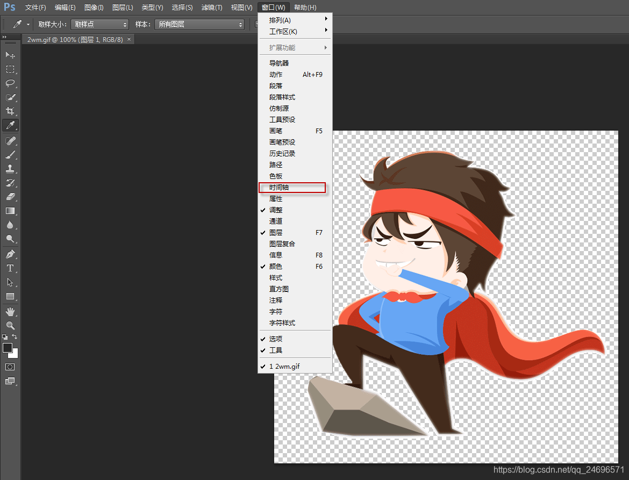
Task: Select the Lasso tool
Action: [x=10, y=83]
